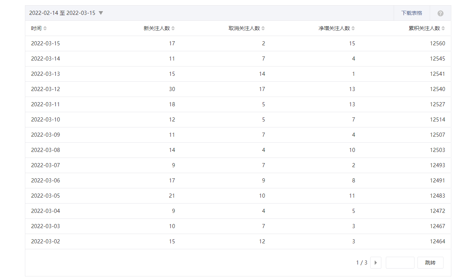
Task: Click the help question mark icon
Action: [x=440, y=13]
